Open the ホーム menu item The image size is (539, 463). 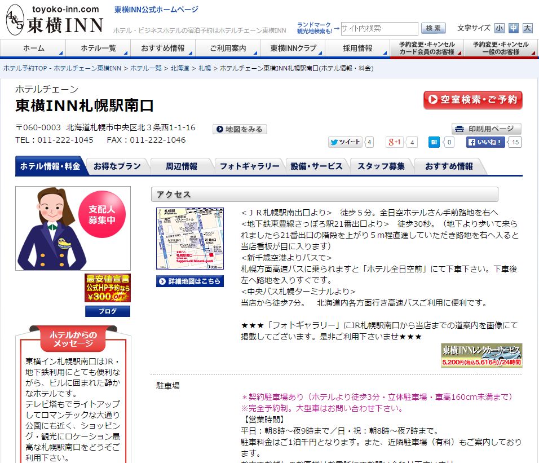(33, 48)
